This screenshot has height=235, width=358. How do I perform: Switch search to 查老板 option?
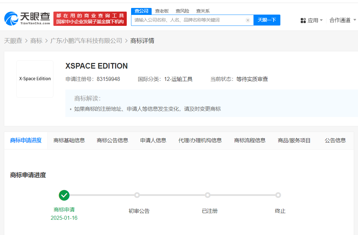tap(162, 11)
